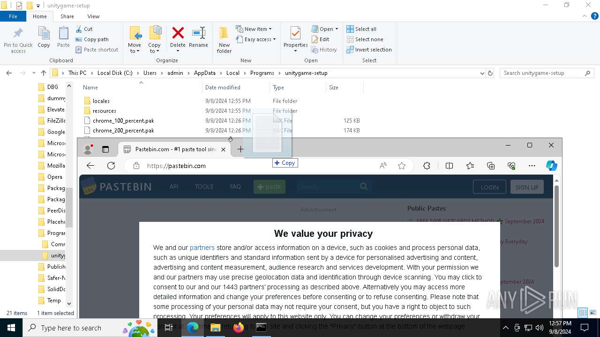This screenshot has width=600, height=337.
Task: Click Cut in the Clipboard group
Action: click(x=84, y=29)
